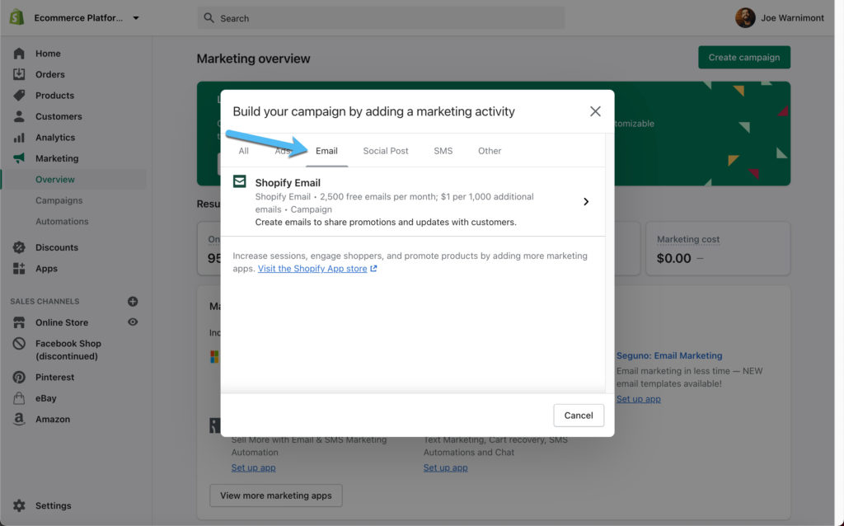Click external link icon after App store
Image resolution: width=844 pixels, height=526 pixels.
click(x=373, y=268)
